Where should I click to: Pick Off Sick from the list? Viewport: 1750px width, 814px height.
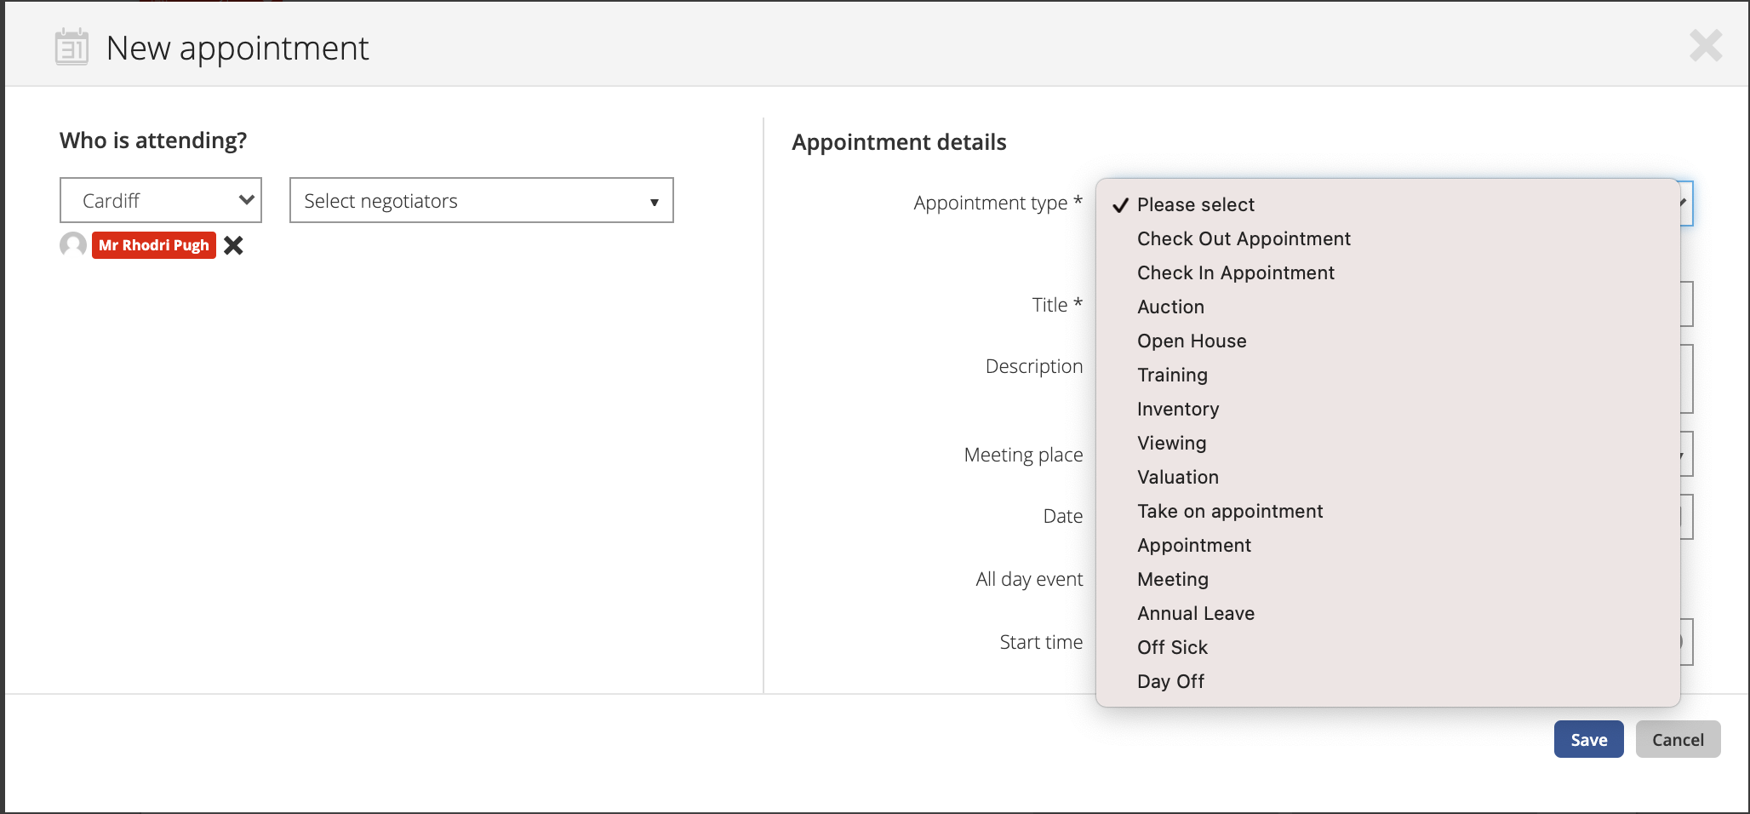tap(1388, 647)
